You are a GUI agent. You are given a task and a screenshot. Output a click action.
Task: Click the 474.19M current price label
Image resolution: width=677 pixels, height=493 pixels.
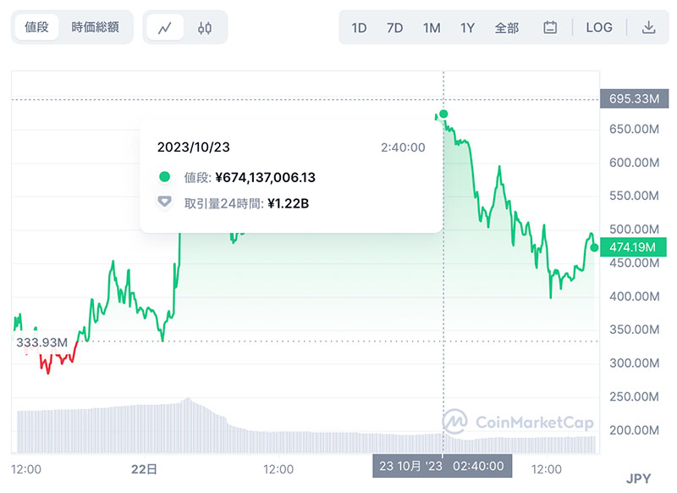tap(633, 247)
